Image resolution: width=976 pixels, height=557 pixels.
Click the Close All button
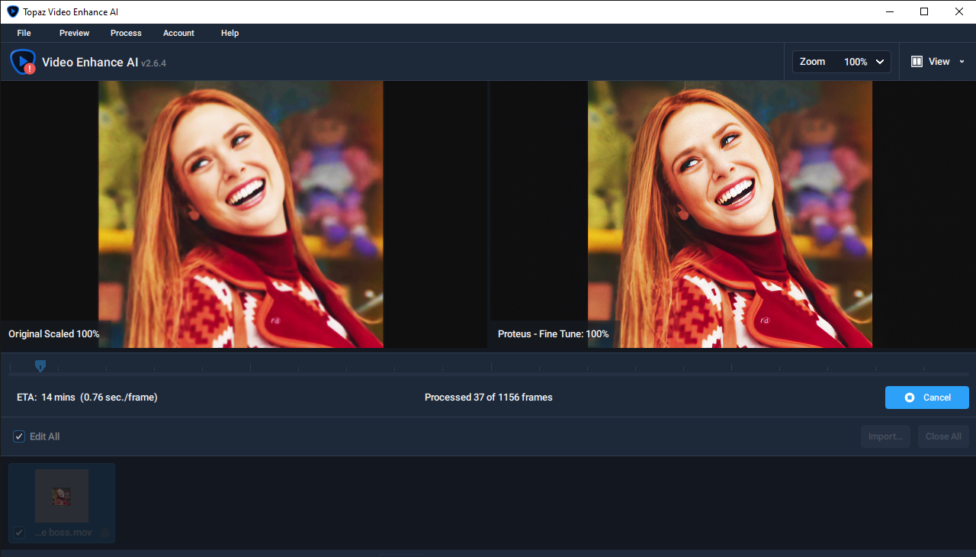pos(943,436)
